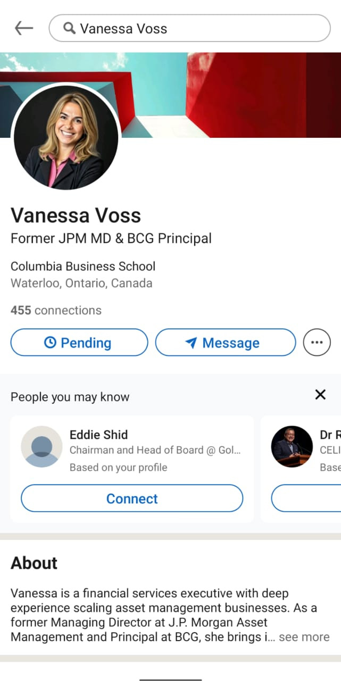The width and height of the screenshot is (341, 681).
Task: Tap the paper plane Message icon
Action: coord(192,343)
